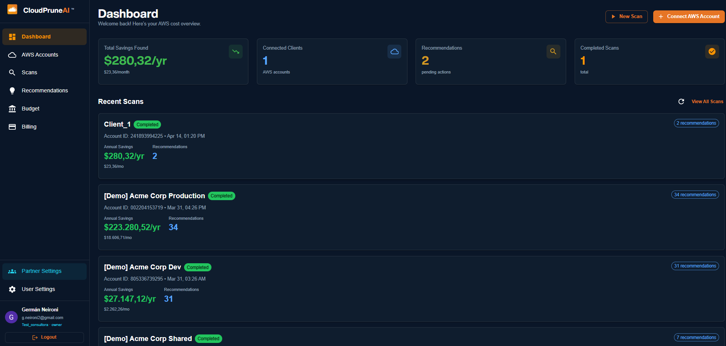
Task: Select the Client_1 scan title
Action: (117, 124)
